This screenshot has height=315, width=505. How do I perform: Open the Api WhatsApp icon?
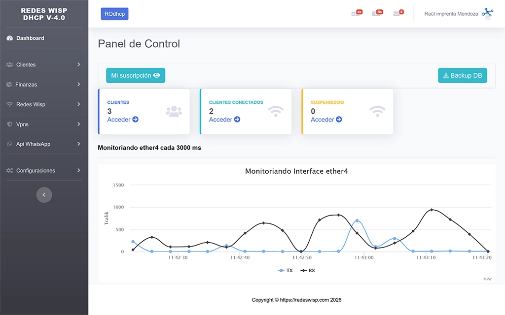tap(9, 144)
